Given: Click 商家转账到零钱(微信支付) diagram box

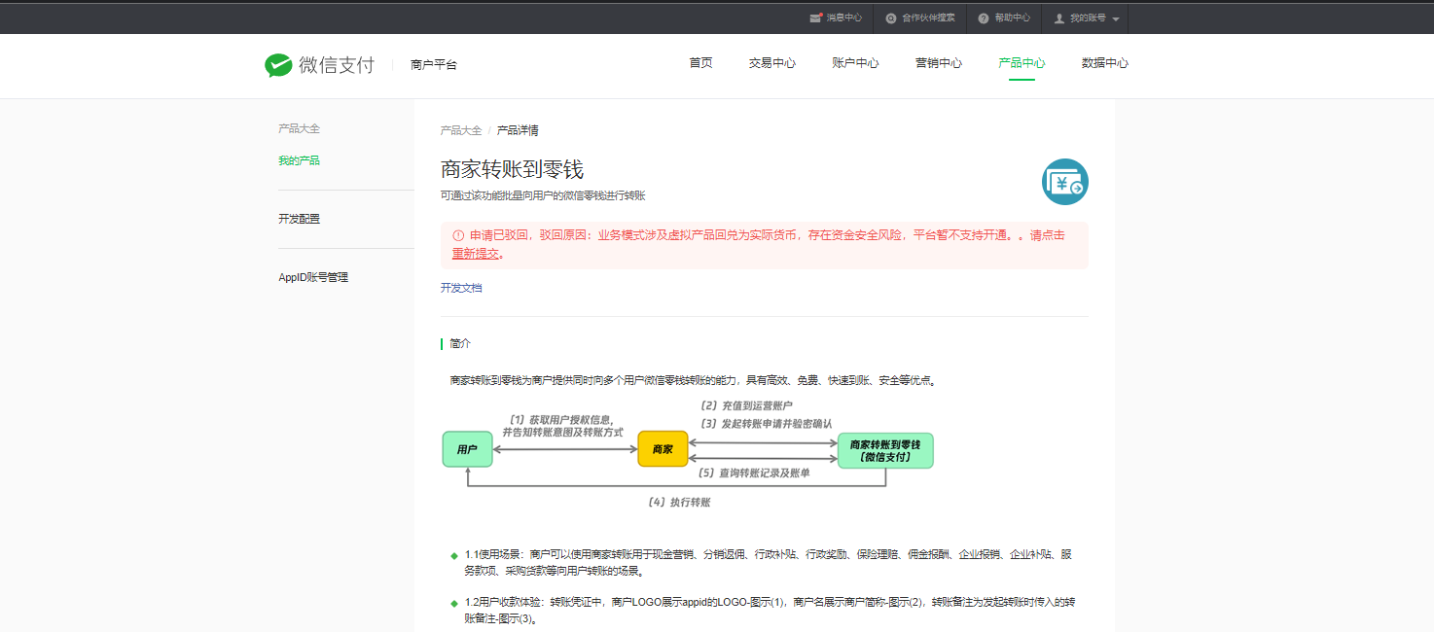Looking at the screenshot, I should tap(885, 450).
